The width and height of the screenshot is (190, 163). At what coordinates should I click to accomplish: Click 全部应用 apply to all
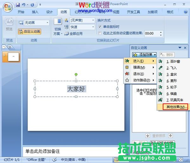click(73, 33)
